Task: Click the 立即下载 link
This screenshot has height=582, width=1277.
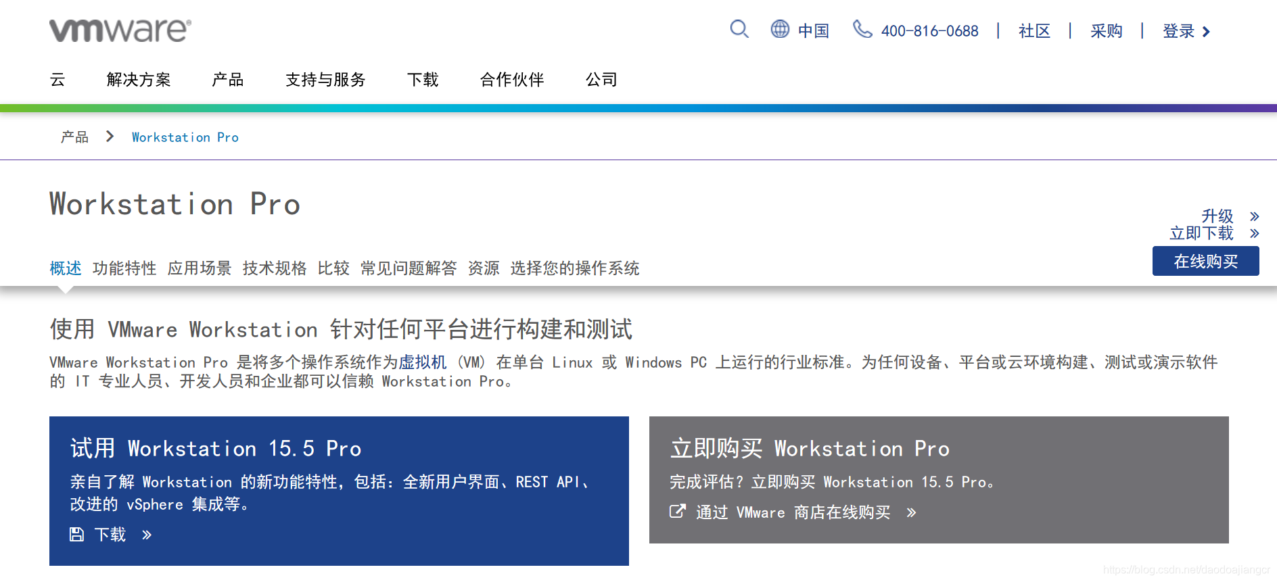Action: (x=1202, y=233)
